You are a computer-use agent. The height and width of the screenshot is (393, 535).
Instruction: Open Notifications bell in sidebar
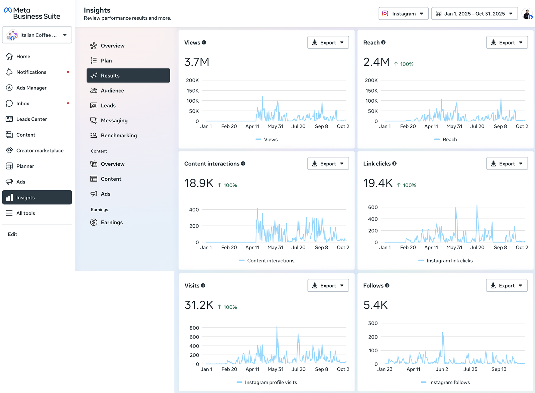coord(9,72)
